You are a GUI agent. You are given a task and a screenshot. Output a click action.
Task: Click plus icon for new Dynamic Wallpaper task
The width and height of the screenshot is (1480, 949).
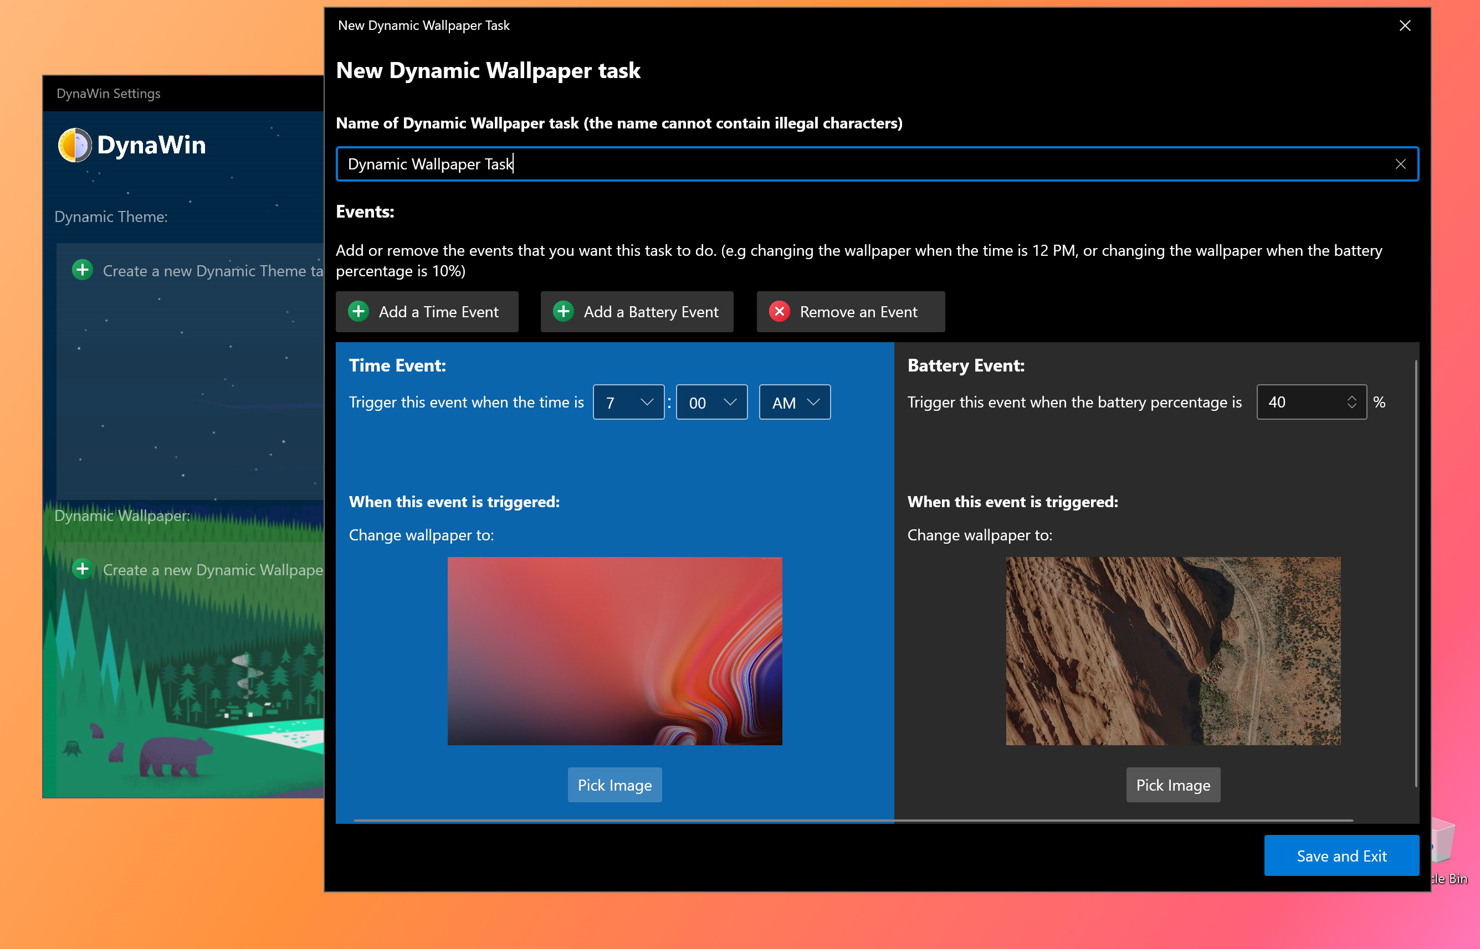pos(83,569)
